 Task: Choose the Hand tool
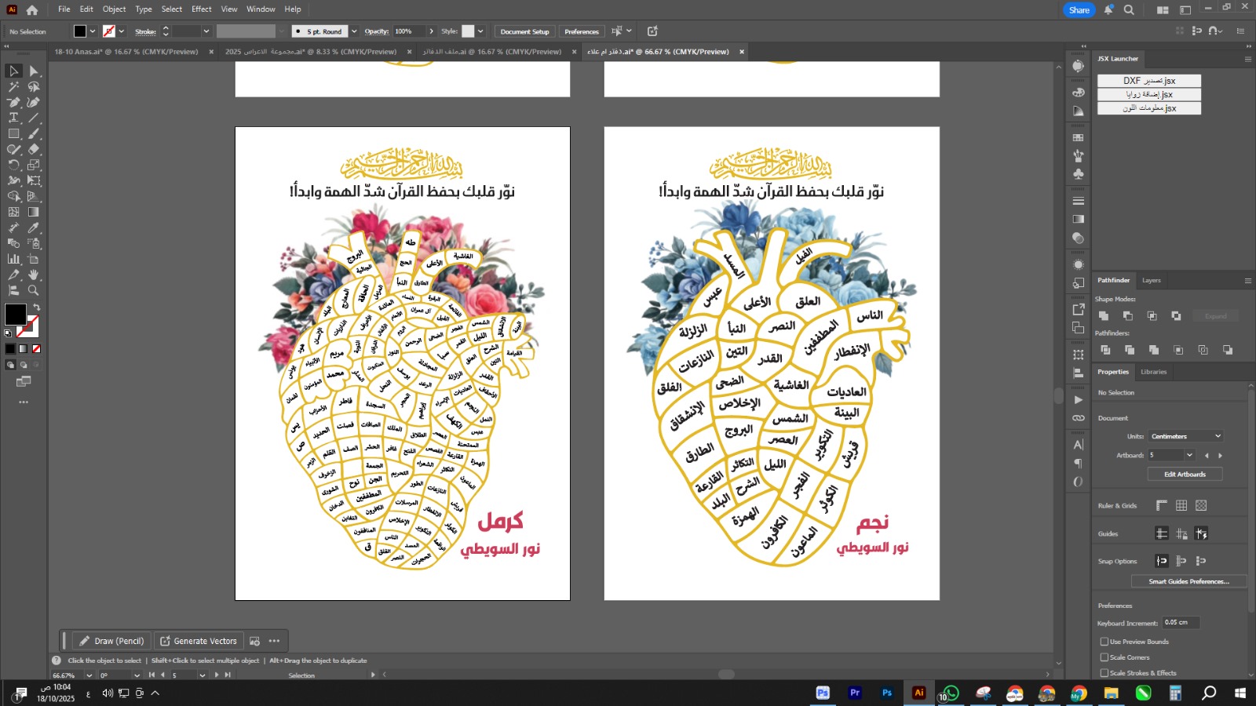click(34, 275)
